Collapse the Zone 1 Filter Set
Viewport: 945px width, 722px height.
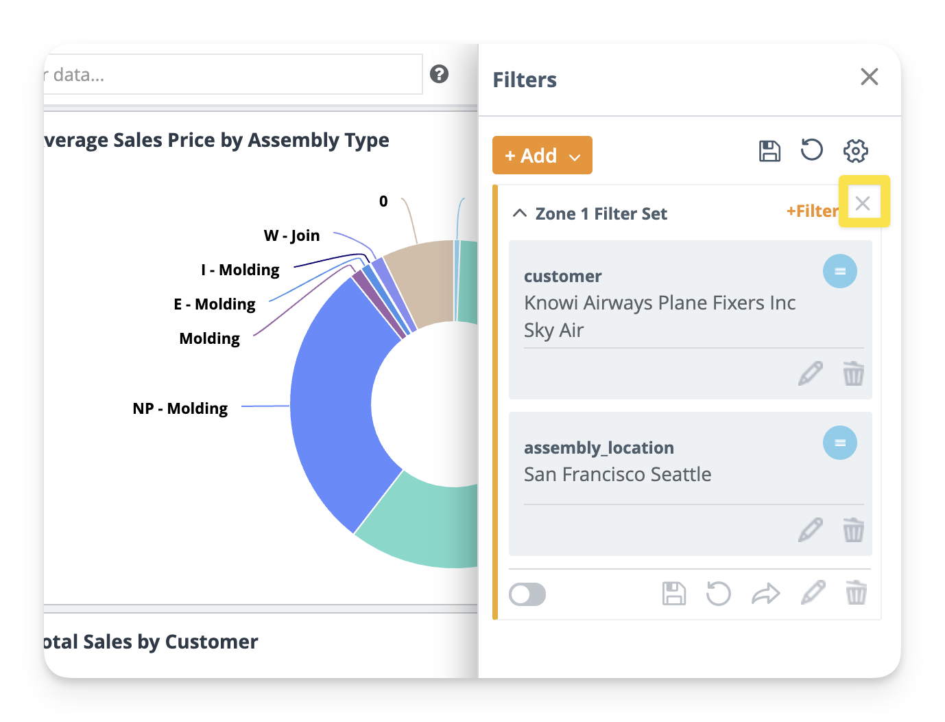520,213
